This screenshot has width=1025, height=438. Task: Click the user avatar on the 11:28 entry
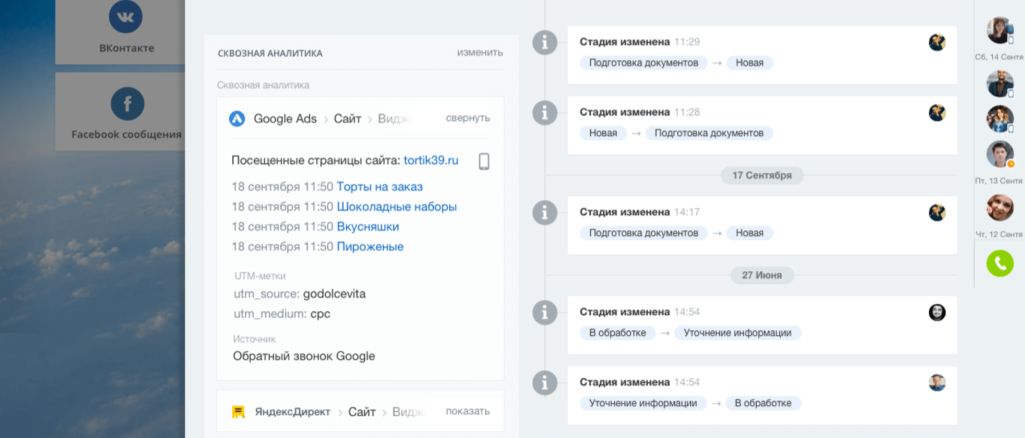click(937, 113)
